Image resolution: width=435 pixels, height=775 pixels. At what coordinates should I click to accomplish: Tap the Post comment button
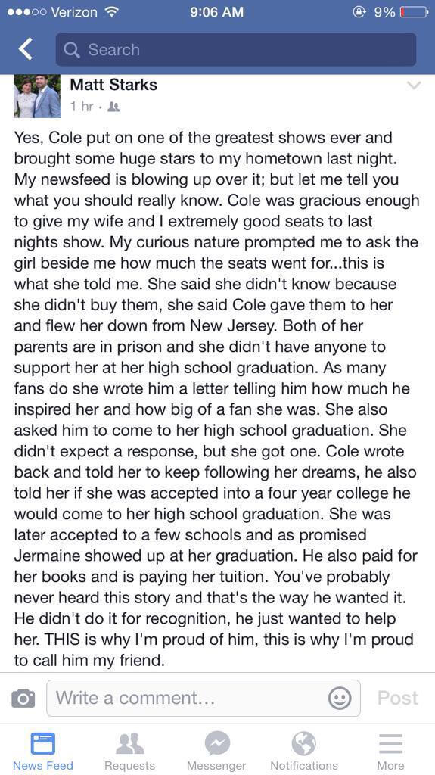click(397, 698)
